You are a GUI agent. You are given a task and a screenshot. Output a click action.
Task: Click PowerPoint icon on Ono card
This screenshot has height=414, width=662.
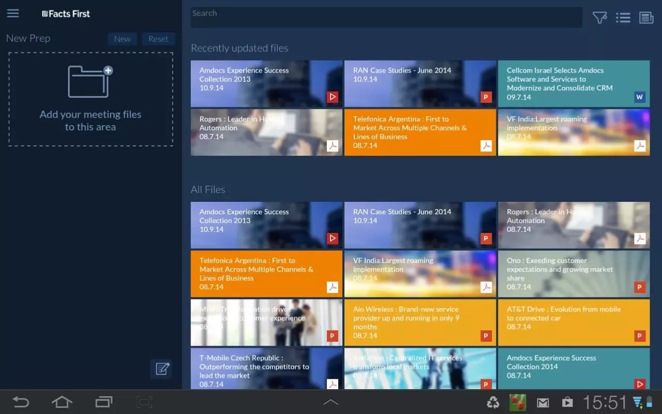[x=640, y=287]
